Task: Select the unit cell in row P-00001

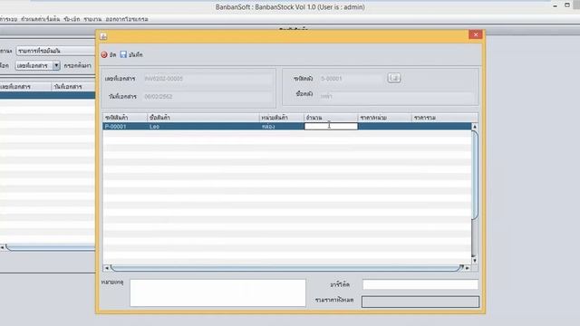Action: click(x=282, y=127)
